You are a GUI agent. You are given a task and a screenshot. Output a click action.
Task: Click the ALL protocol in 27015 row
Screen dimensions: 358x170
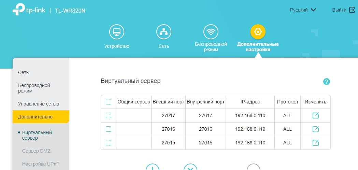[x=287, y=143]
